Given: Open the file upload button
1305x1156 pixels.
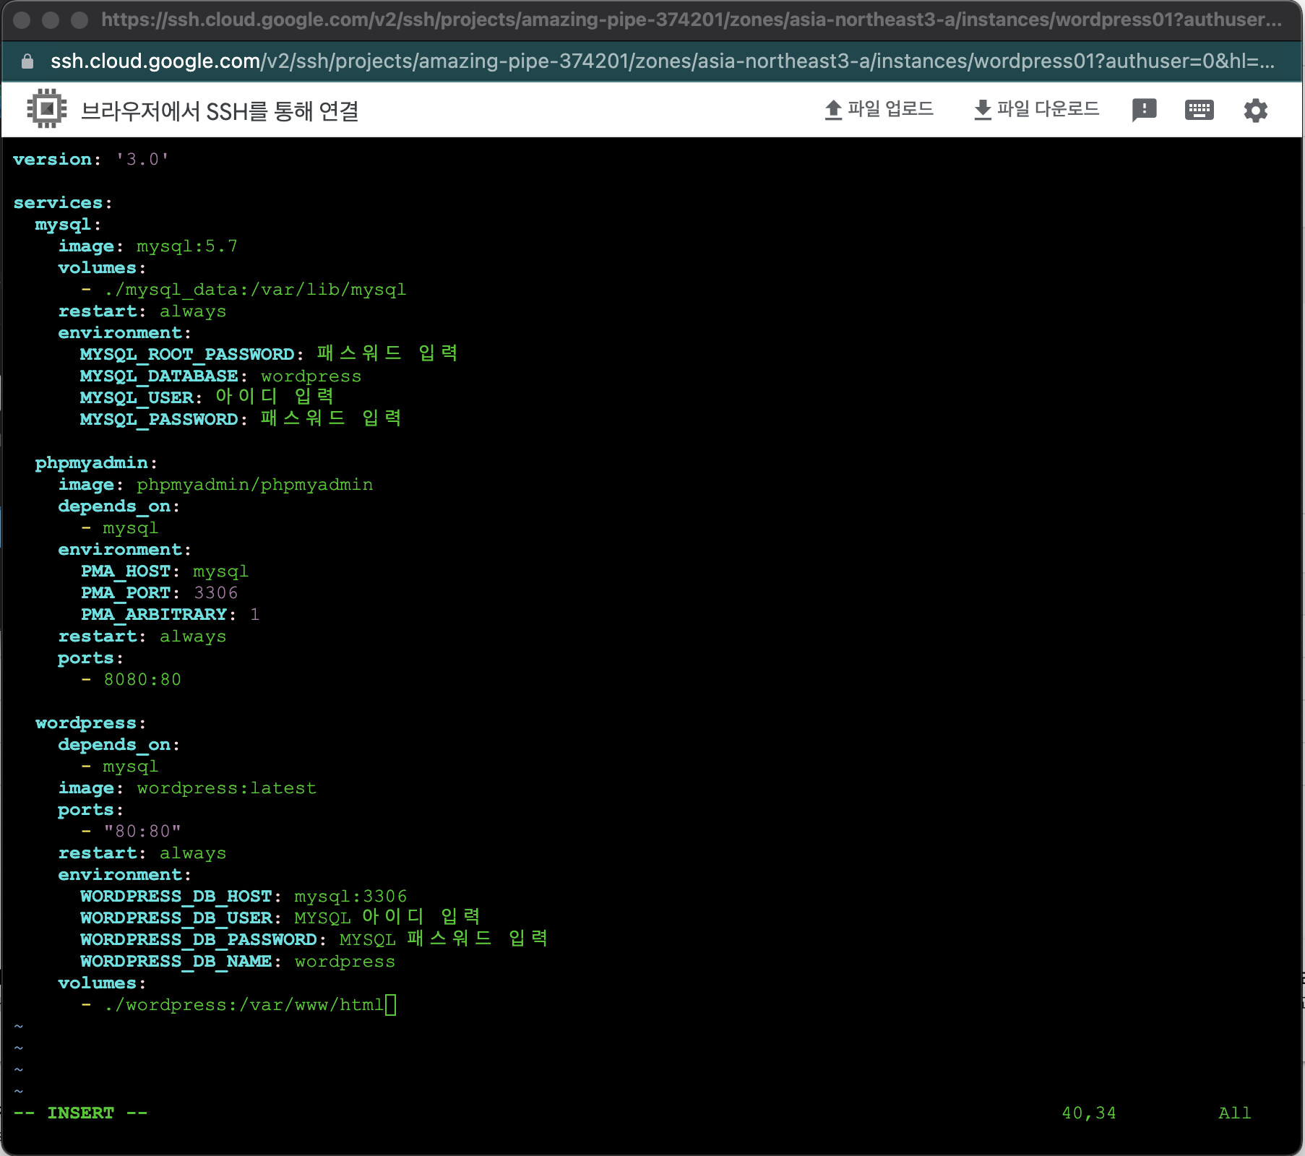Looking at the screenshot, I should pyautogui.click(x=879, y=110).
